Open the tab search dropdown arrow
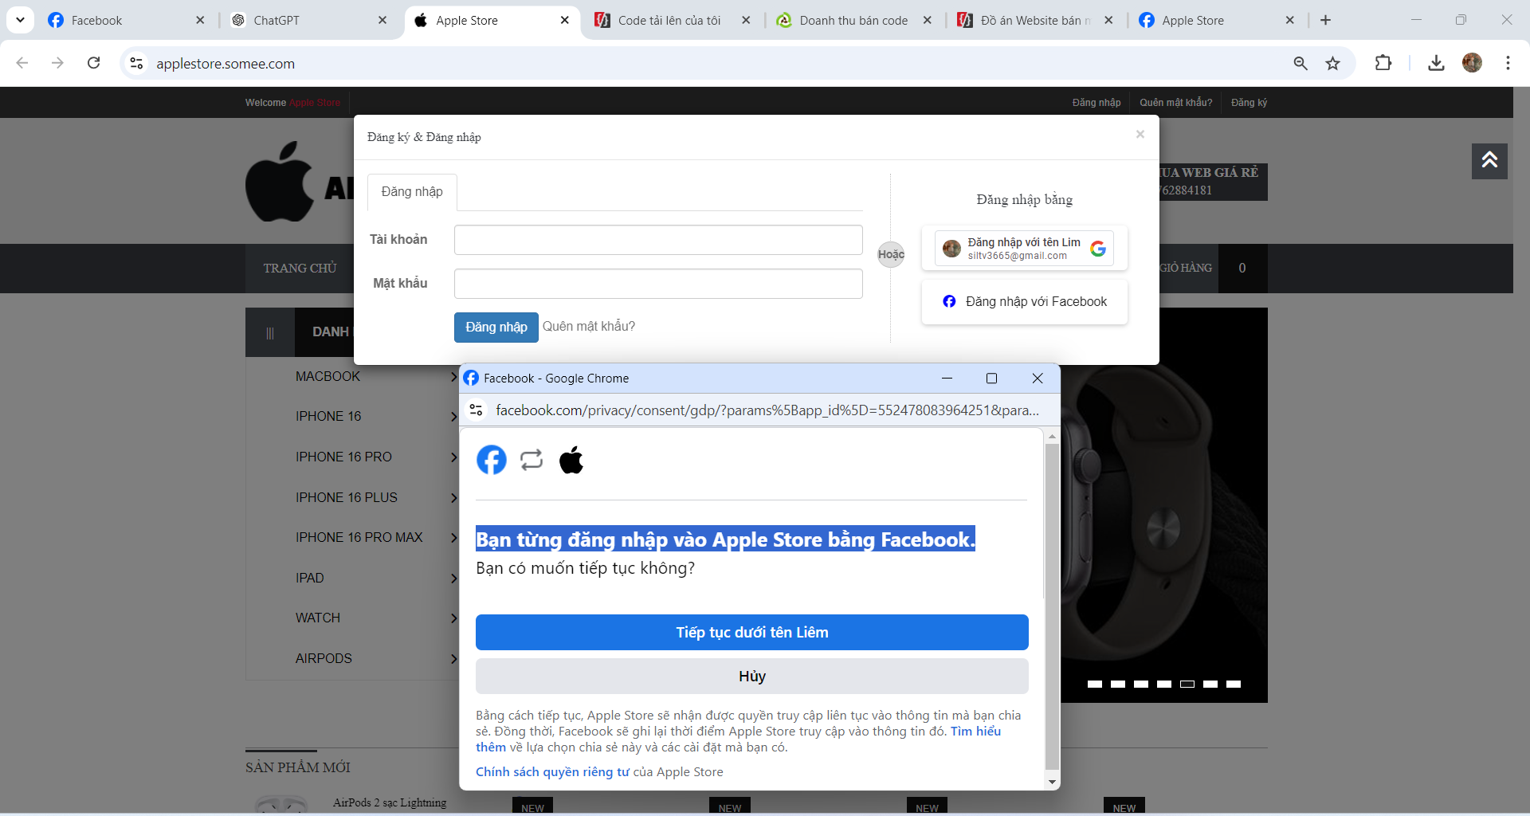This screenshot has height=816, width=1530. (20, 20)
